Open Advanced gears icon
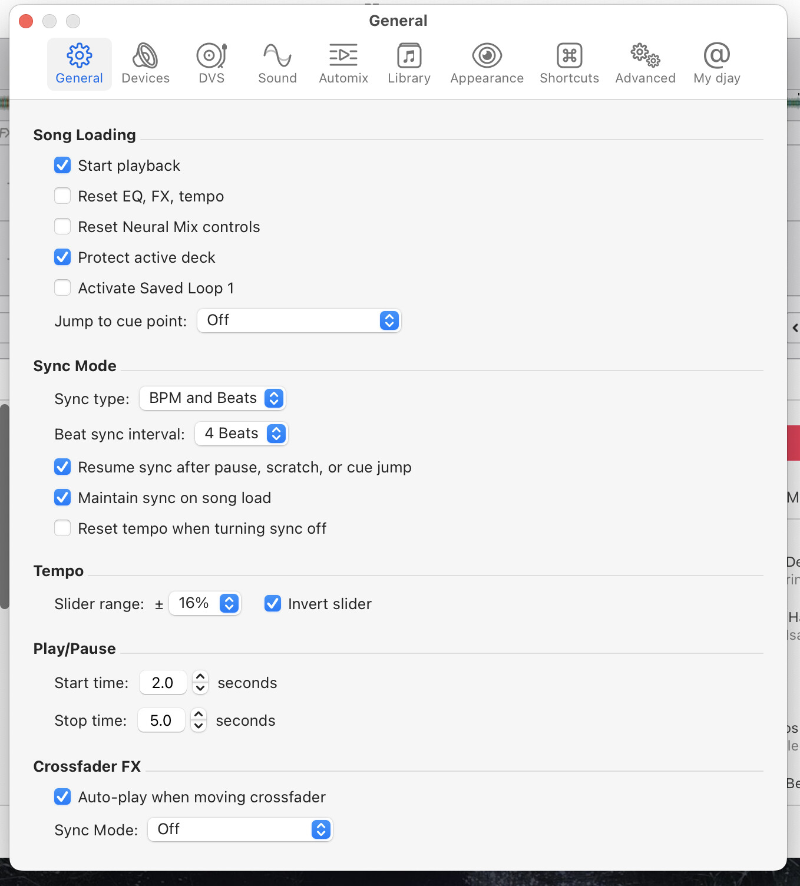The width and height of the screenshot is (800, 886). coord(646,55)
